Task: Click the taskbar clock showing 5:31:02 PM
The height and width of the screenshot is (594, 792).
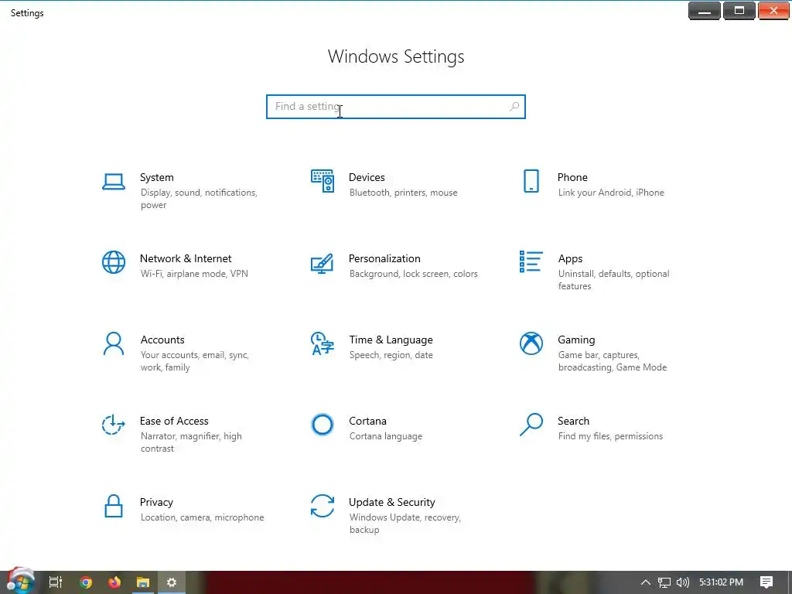Action: [x=721, y=582]
